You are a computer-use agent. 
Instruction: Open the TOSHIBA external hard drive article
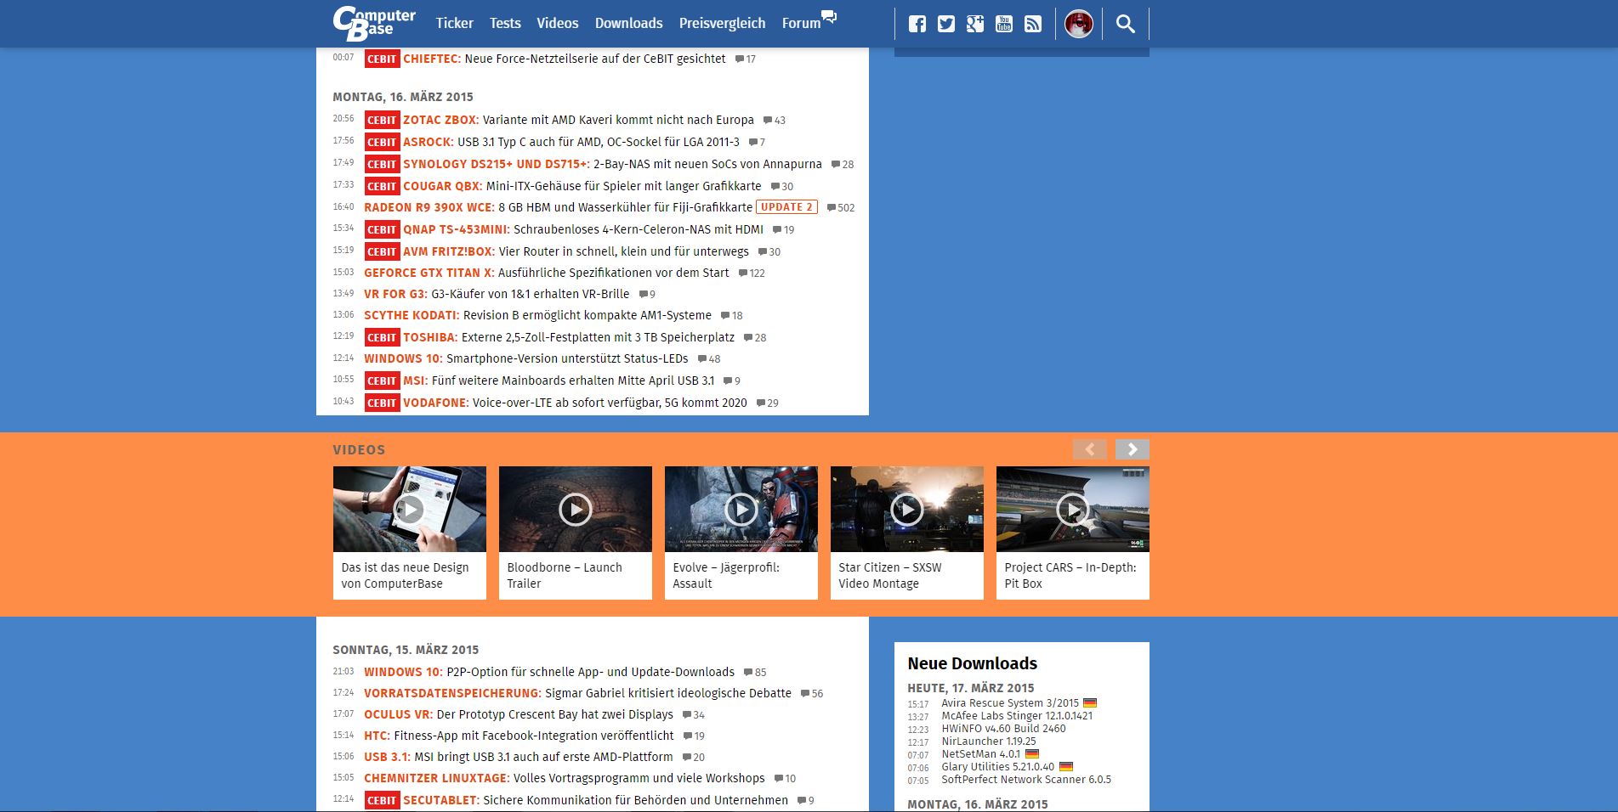click(569, 337)
